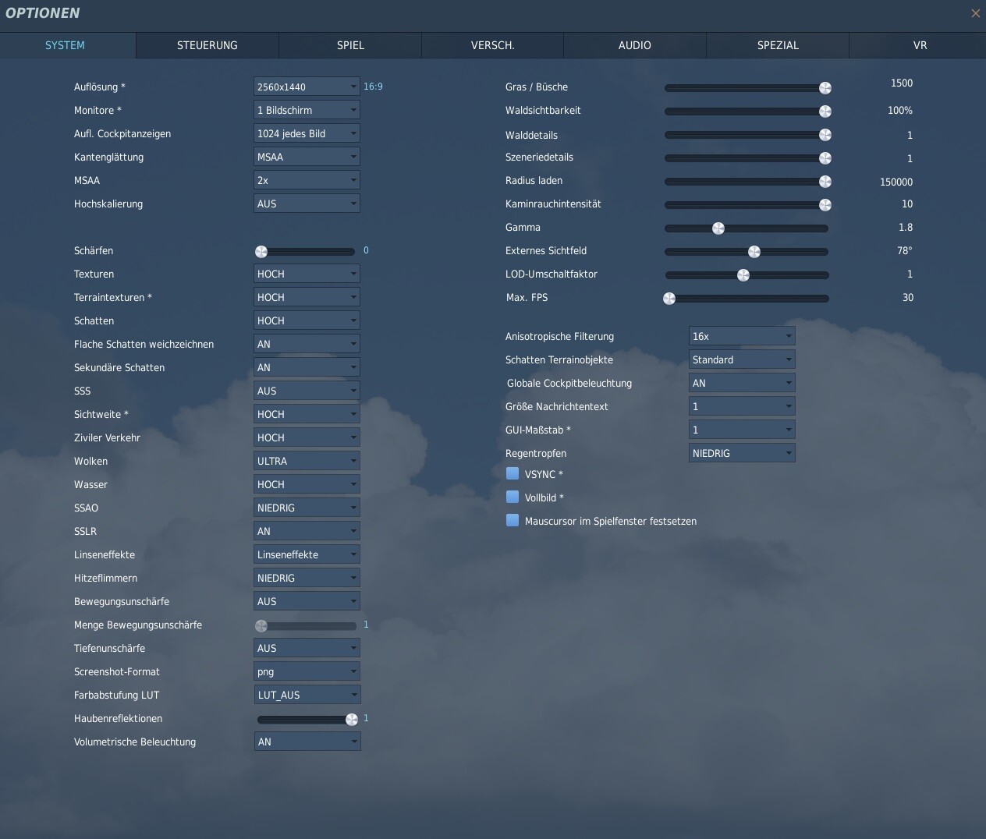Click the Max. FPS value 30
The image size is (986, 839).
point(908,297)
